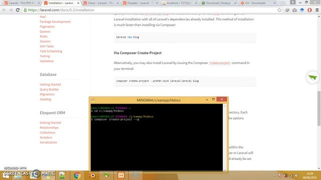
Task: Click the terminal composer command line
Action: pyautogui.click(x=115, y=119)
